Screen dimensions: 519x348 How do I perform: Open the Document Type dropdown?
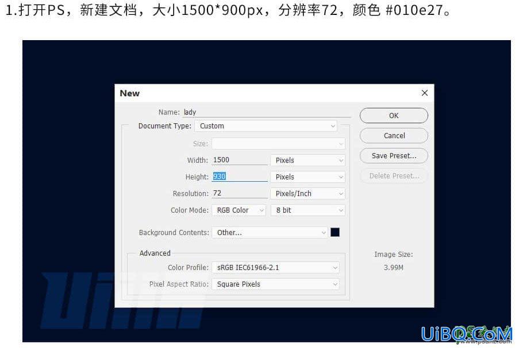tap(266, 126)
